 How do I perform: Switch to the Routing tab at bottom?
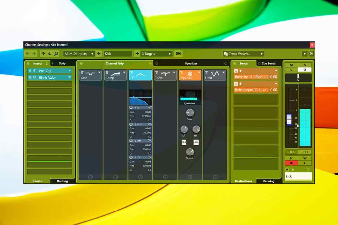(62, 181)
